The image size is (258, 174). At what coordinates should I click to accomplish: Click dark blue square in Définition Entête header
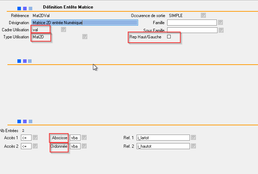19,8
